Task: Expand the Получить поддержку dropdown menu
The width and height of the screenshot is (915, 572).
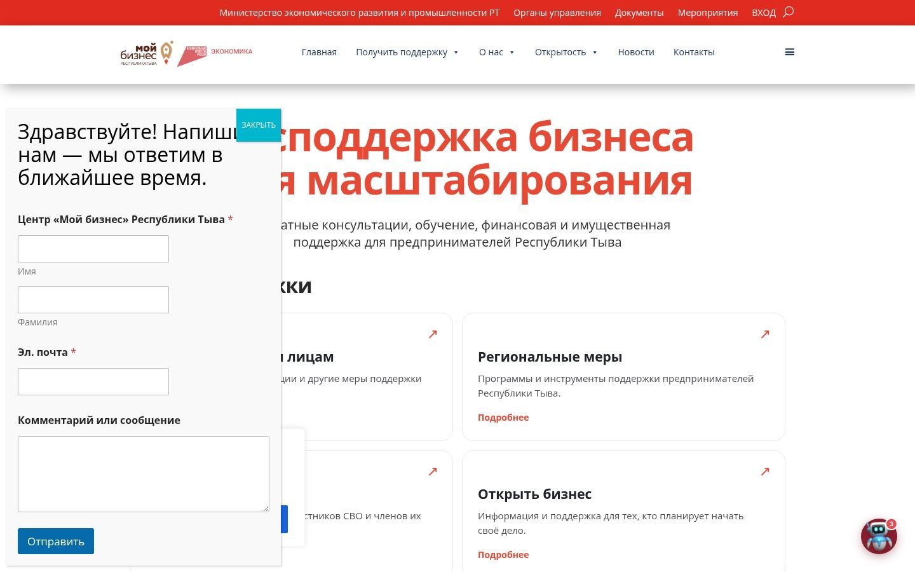Action: coord(407,52)
